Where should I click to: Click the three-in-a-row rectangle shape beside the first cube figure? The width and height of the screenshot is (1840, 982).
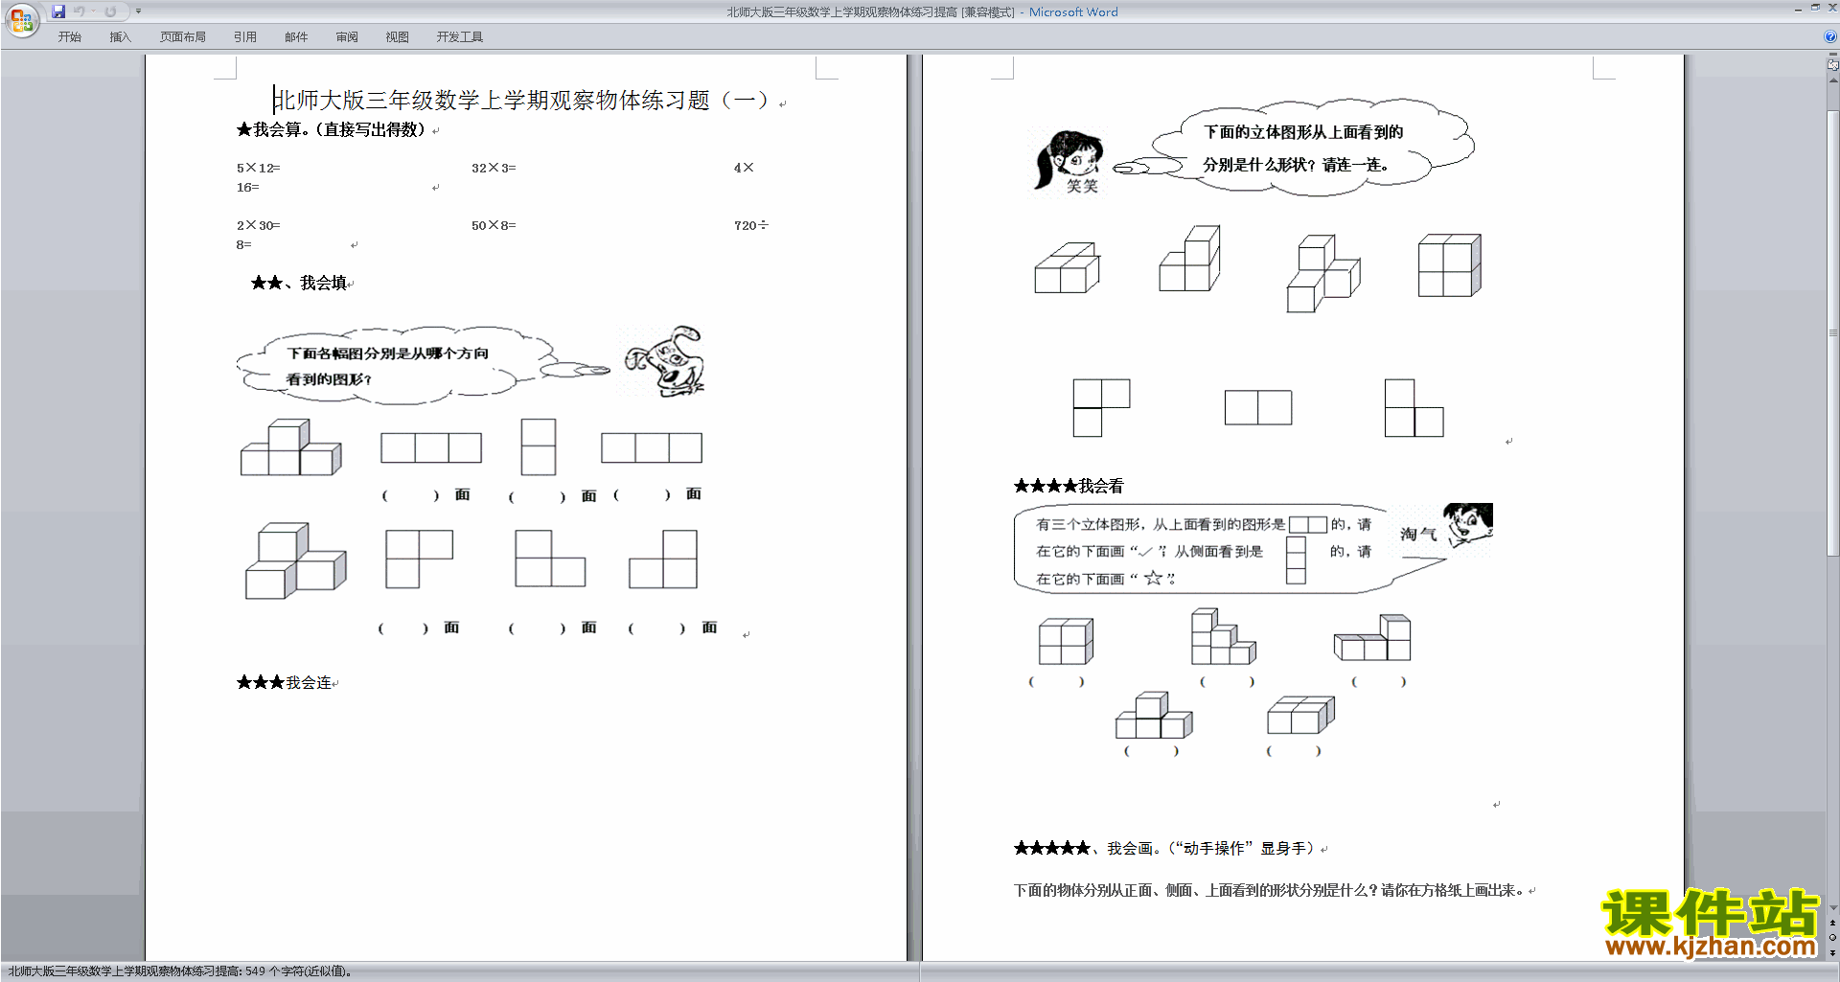431,448
